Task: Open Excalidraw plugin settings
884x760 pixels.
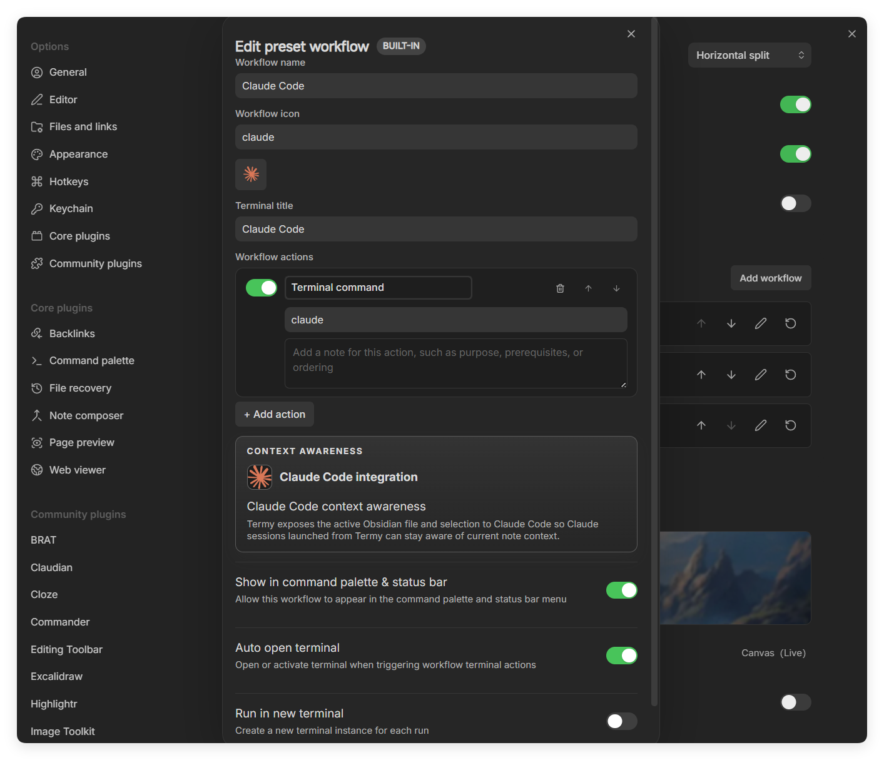Action: [56, 677]
